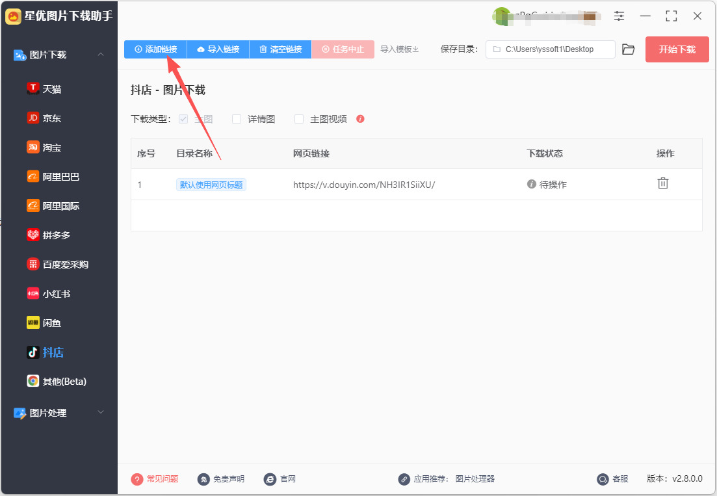Image resolution: width=717 pixels, height=496 pixels.
Task: Click the 导入链接 button
Action: pyautogui.click(x=218, y=49)
